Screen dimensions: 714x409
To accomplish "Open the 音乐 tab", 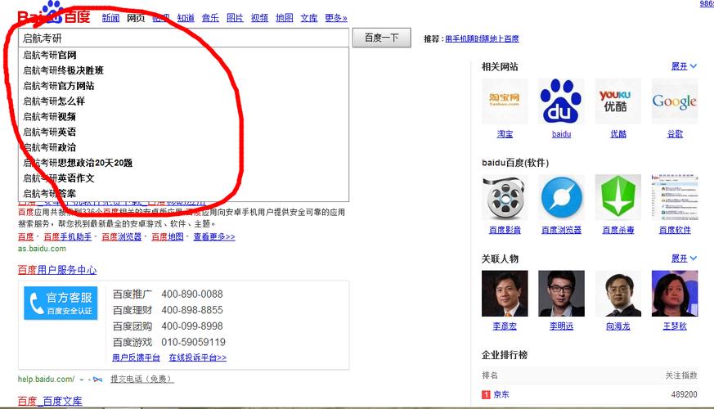I will [x=210, y=18].
